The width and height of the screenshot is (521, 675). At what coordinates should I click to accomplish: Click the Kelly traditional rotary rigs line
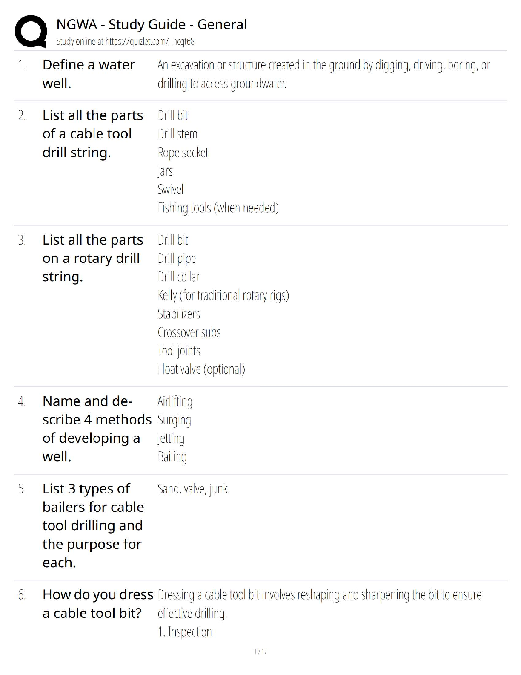(x=223, y=295)
